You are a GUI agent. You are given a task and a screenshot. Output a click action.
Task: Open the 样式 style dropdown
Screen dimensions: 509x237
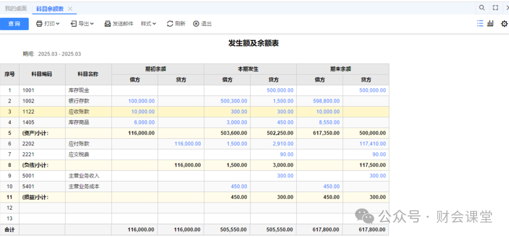[x=148, y=24]
